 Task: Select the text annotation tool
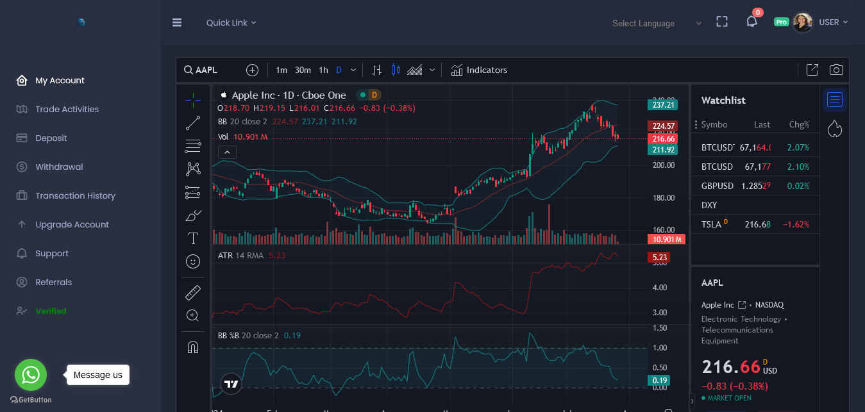click(193, 238)
